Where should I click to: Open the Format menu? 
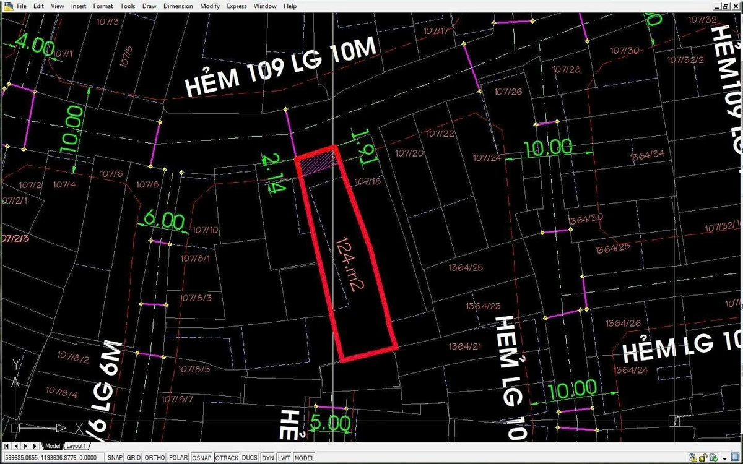click(x=103, y=6)
